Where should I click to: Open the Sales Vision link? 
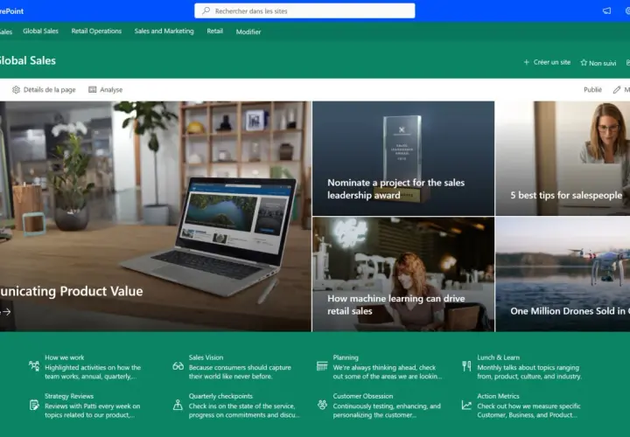coord(206,357)
